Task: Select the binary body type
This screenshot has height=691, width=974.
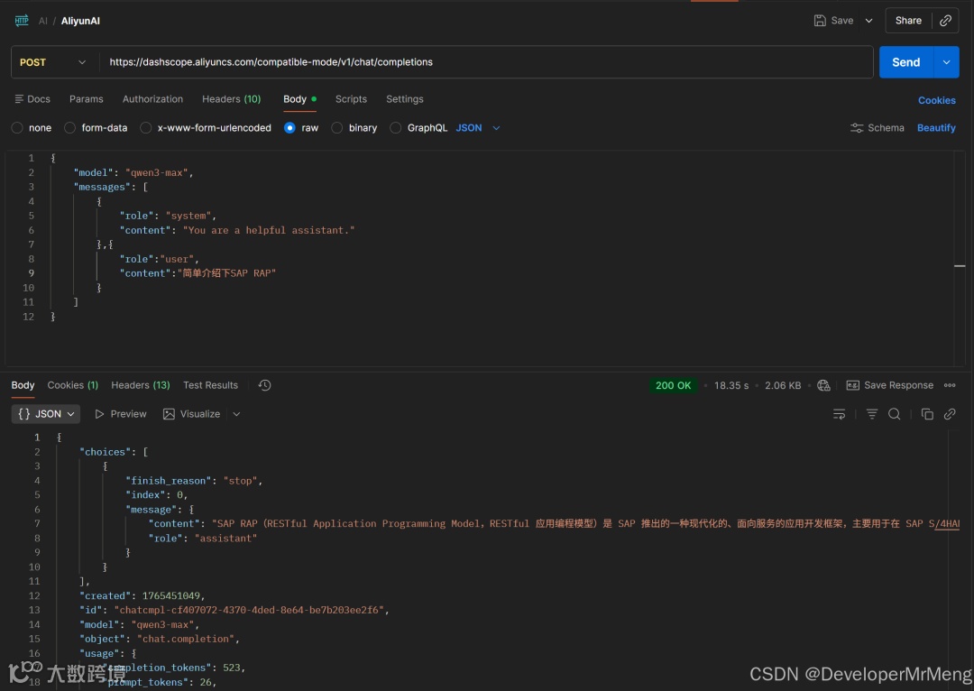Action: pyautogui.click(x=336, y=128)
